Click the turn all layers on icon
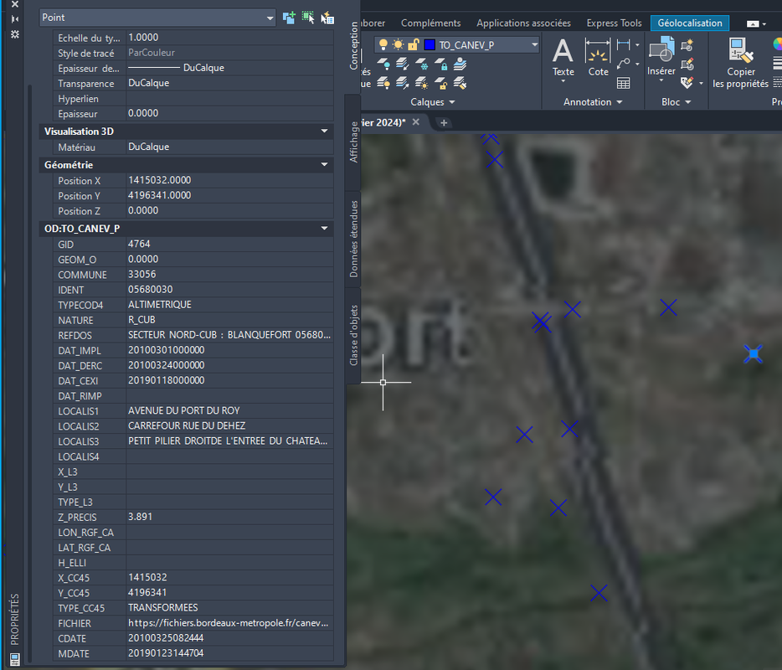The height and width of the screenshot is (670, 782). tap(383, 83)
